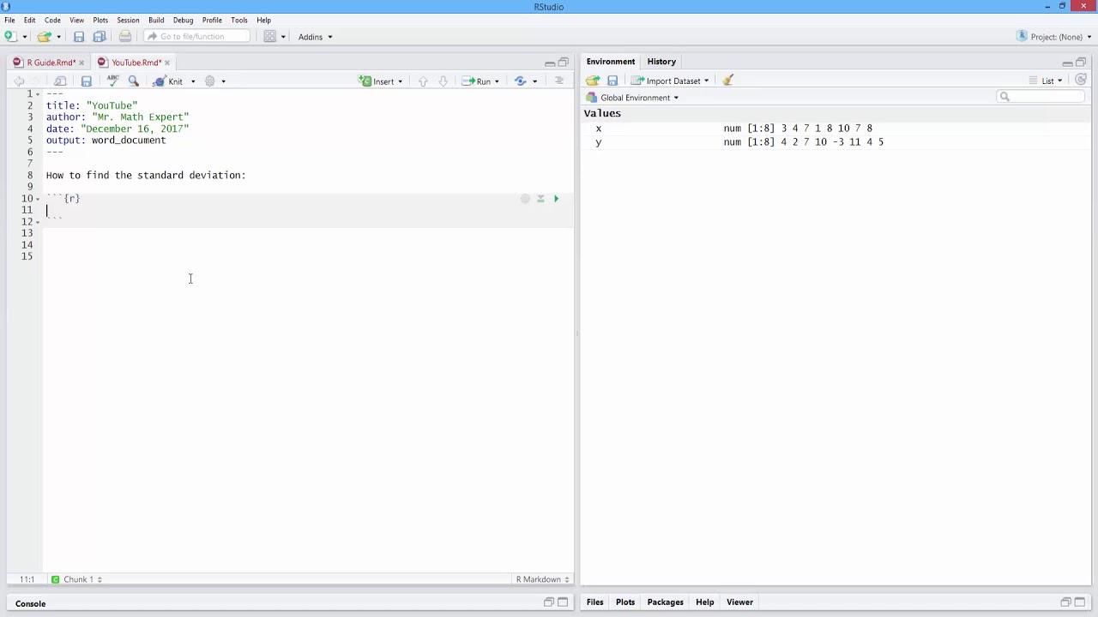Click the Print icon in main toolbar
This screenshot has width=1098, height=617.
(125, 37)
